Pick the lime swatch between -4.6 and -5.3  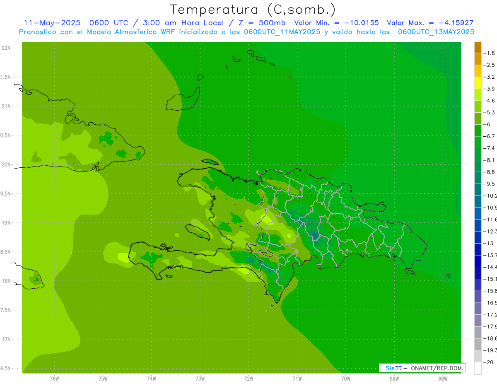pos(478,106)
